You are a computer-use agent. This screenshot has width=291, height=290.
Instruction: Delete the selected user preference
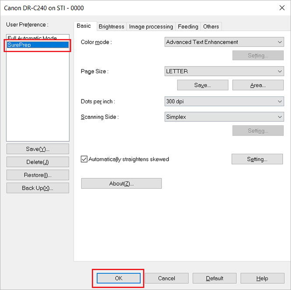38,162
